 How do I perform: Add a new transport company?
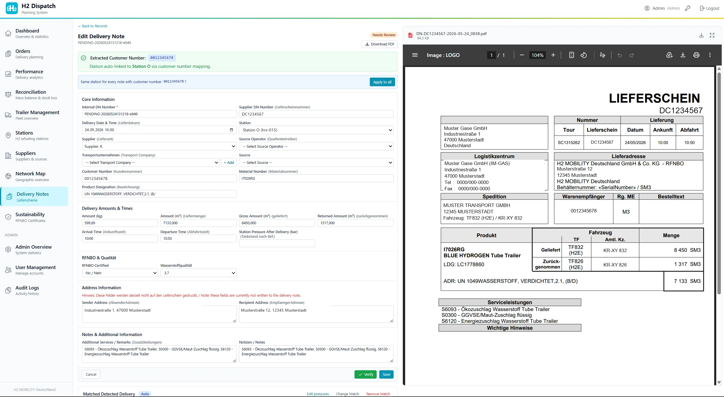click(x=229, y=162)
